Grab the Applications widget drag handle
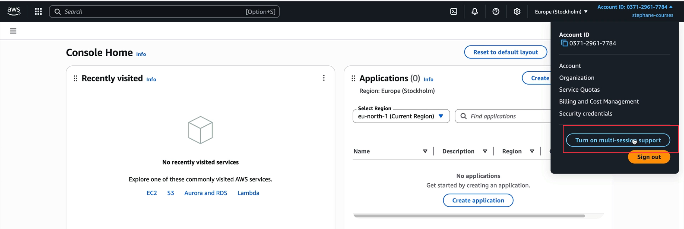 [x=353, y=78]
